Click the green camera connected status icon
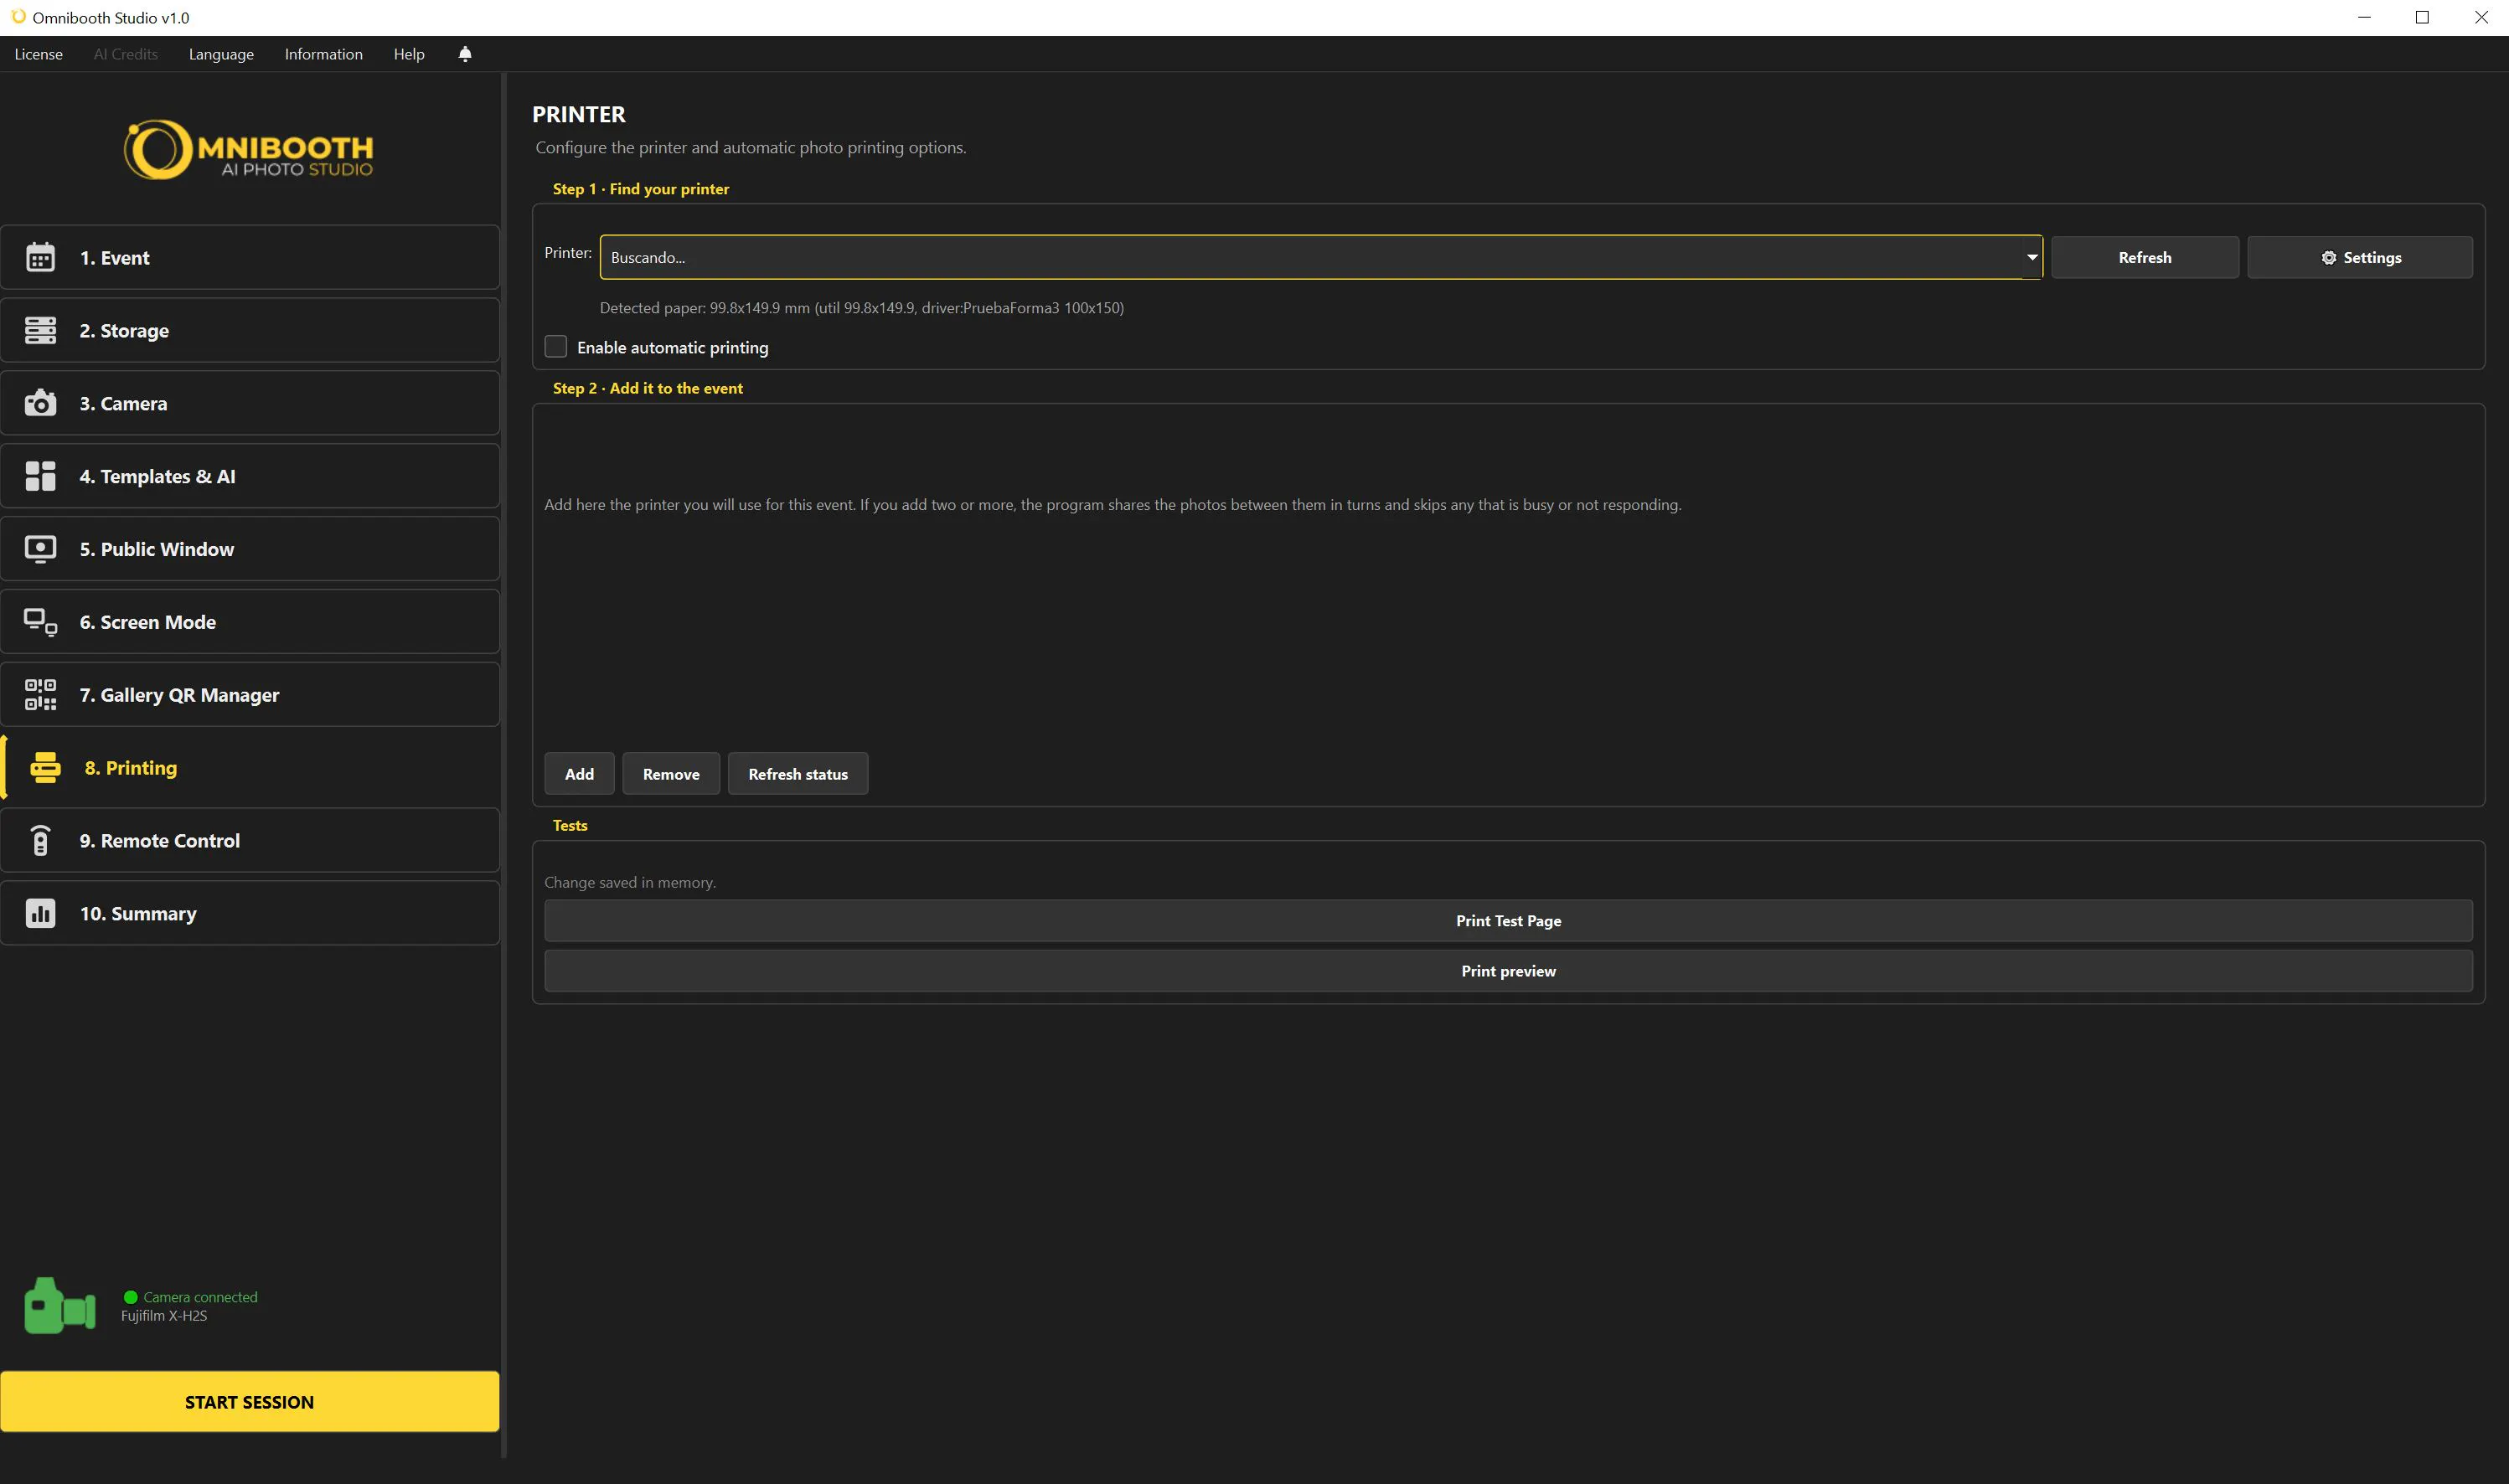The height and width of the screenshot is (1484, 2509). (x=60, y=1306)
